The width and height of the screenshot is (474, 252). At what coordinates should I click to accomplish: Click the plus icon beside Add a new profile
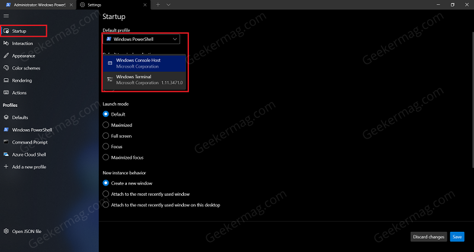tap(6, 167)
